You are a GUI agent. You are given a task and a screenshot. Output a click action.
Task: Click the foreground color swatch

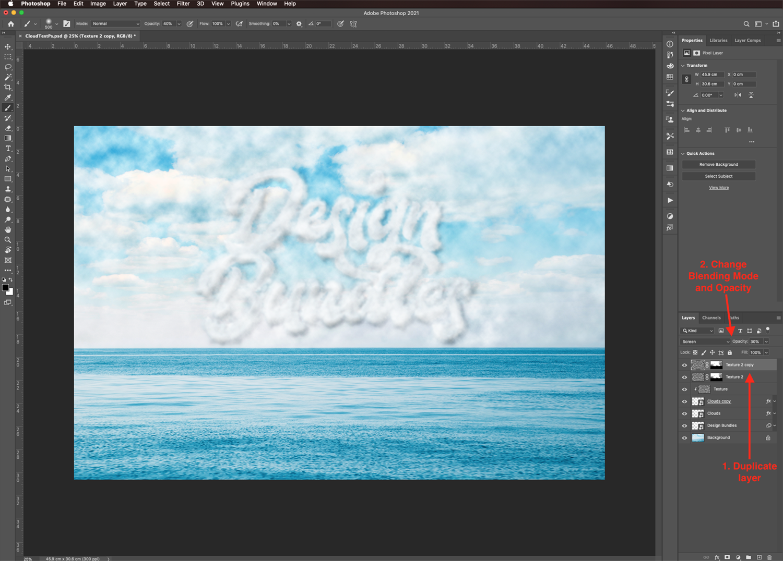point(5,287)
